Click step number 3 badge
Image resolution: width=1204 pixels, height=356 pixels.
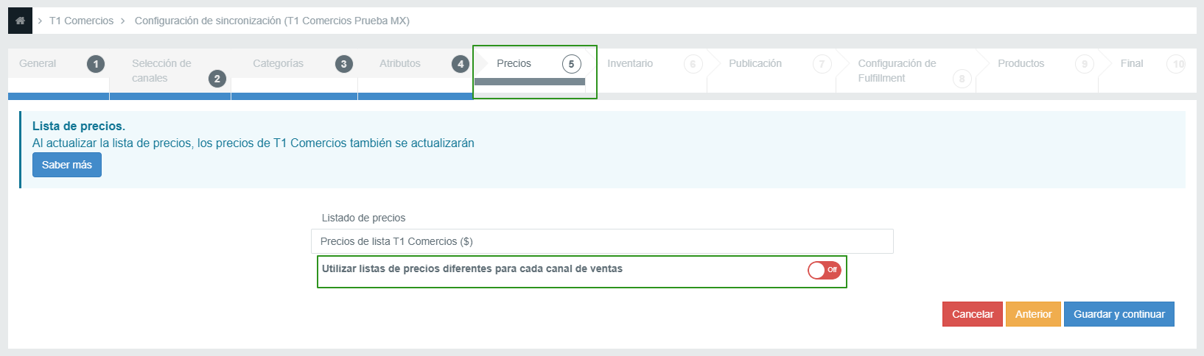pos(343,64)
